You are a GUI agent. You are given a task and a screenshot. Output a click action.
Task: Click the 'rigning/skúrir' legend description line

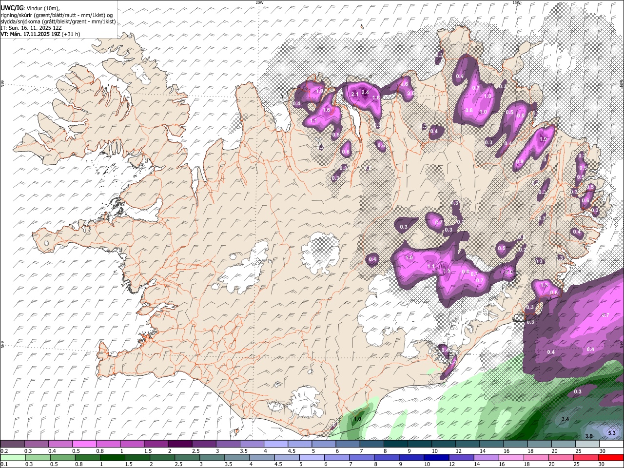[x=57, y=15]
